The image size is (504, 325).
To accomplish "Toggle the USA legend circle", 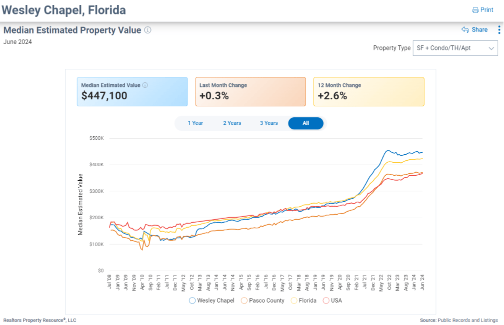I will coord(326,301).
